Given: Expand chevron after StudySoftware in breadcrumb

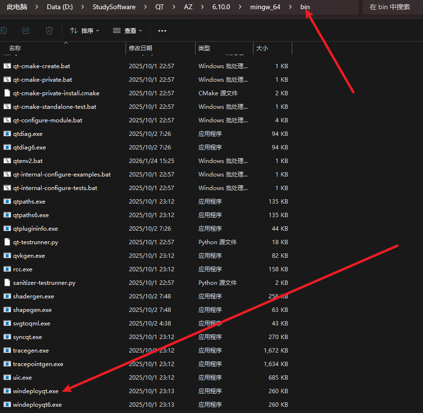Looking at the screenshot, I should pyautogui.click(x=145, y=7).
